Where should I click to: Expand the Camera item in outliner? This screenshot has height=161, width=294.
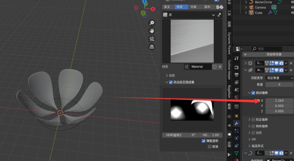(x=246, y=7)
